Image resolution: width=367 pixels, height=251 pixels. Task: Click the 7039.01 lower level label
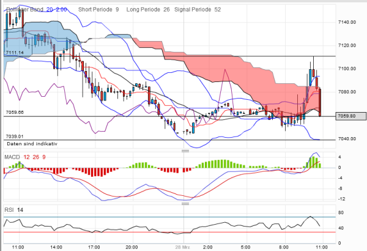15,137
